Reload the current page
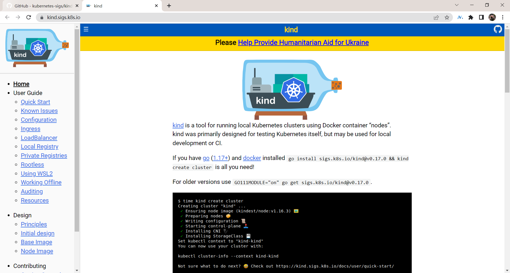 coord(29,17)
